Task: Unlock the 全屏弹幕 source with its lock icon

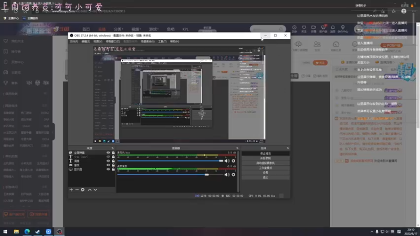Action: point(113,153)
